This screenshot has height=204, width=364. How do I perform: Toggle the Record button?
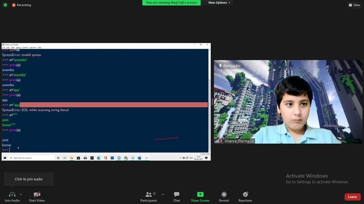tap(224, 197)
